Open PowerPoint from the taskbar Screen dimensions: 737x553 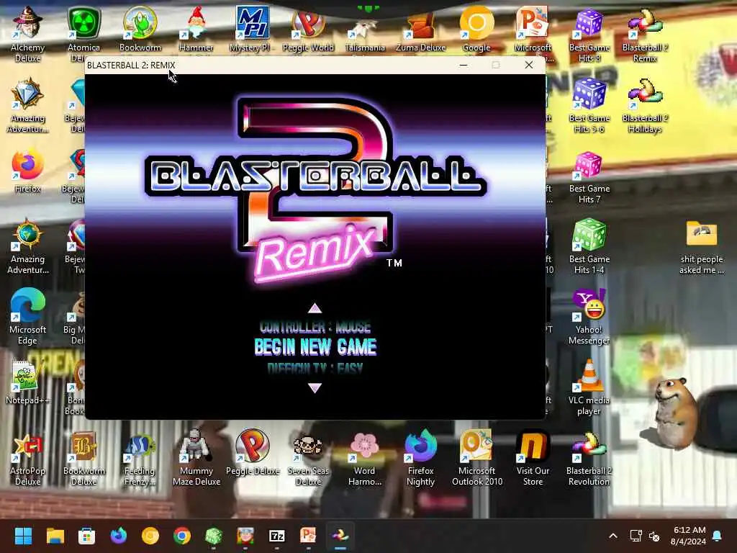pyautogui.click(x=308, y=536)
